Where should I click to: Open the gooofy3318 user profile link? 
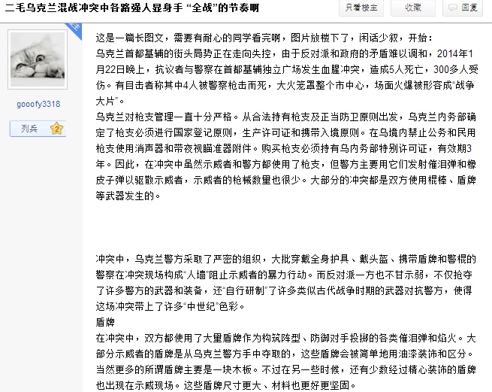pyautogui.click(x=36, y=104)
